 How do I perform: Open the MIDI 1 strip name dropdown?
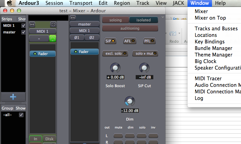click(x=42, y=31)
